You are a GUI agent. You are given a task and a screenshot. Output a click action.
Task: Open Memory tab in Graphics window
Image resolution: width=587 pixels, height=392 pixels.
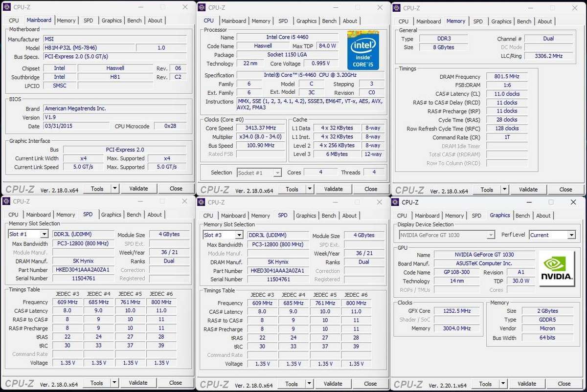[454, 216]
